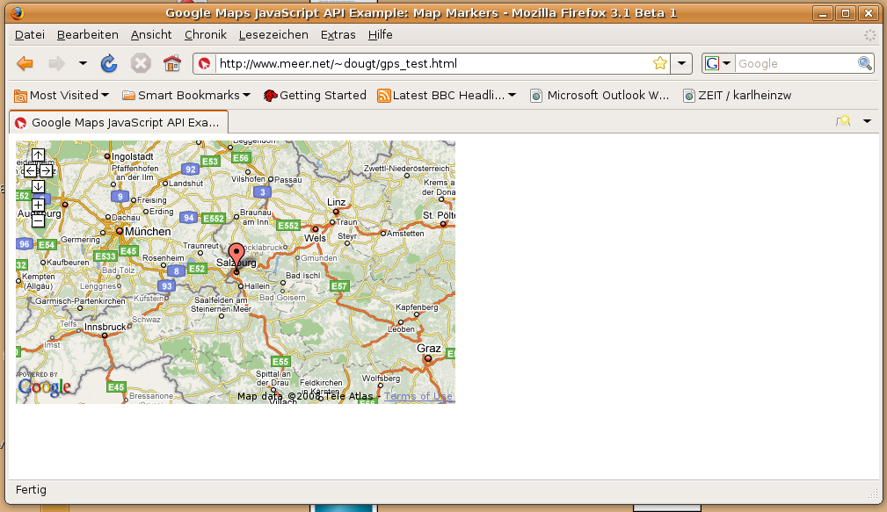
Task: Click the Firefox icon in the title bar
Action: click(18, 13)
